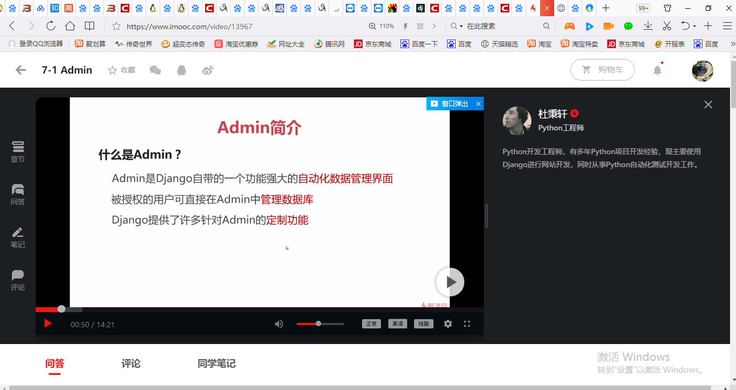The height and width of the screenshot is (390, 736).
Task: Open the 笔记 notes sidebar panel
Action: [18, 237]
